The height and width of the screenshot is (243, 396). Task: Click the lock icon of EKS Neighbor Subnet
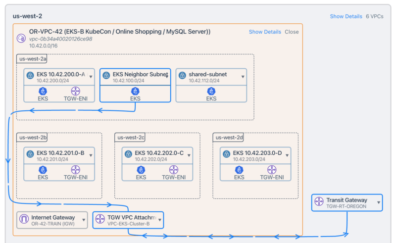(106, 75)
